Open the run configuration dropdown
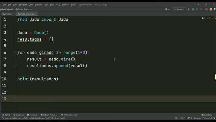The image size is (216, 122). tap(179, 9)
